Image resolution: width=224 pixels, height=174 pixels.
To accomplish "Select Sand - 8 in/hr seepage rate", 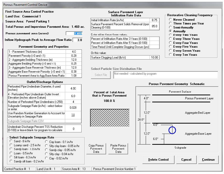I will [x=11, y=141].
